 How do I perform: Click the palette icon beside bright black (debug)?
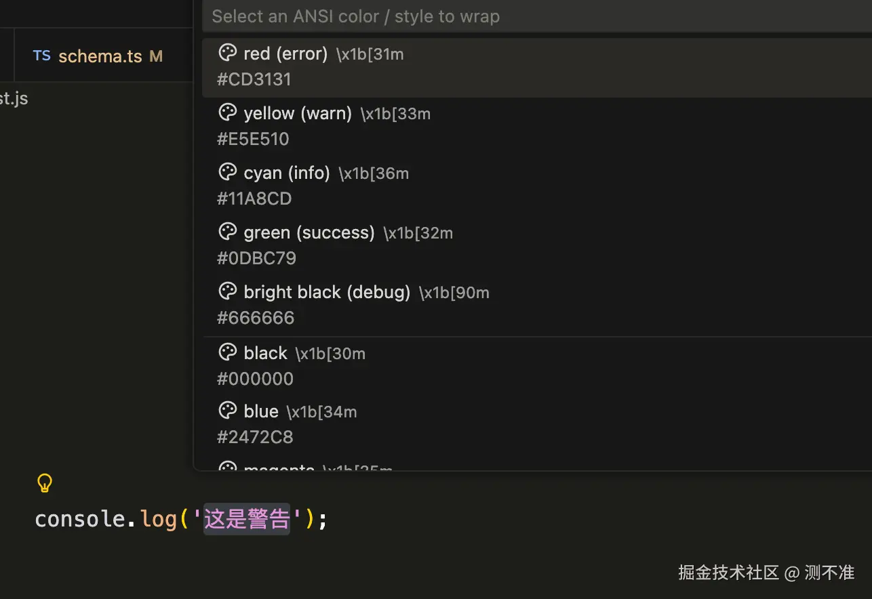tap(228, 291)
